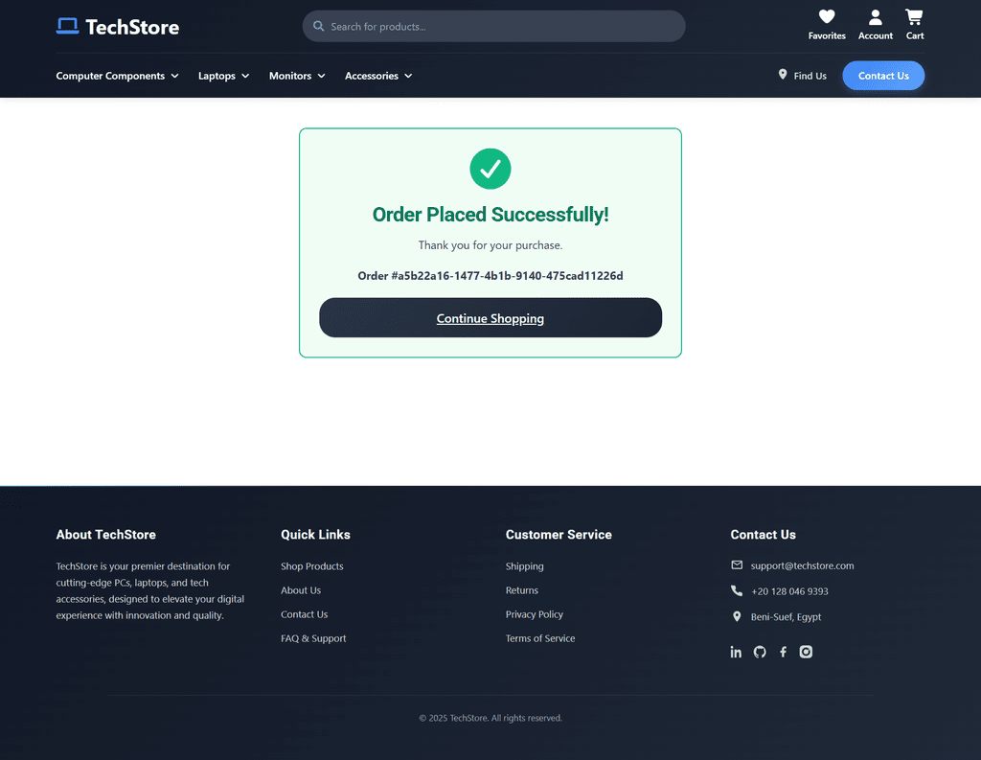Click the Cart label in header
Viewport: 981px width, 760px height.
coord(915,35)
